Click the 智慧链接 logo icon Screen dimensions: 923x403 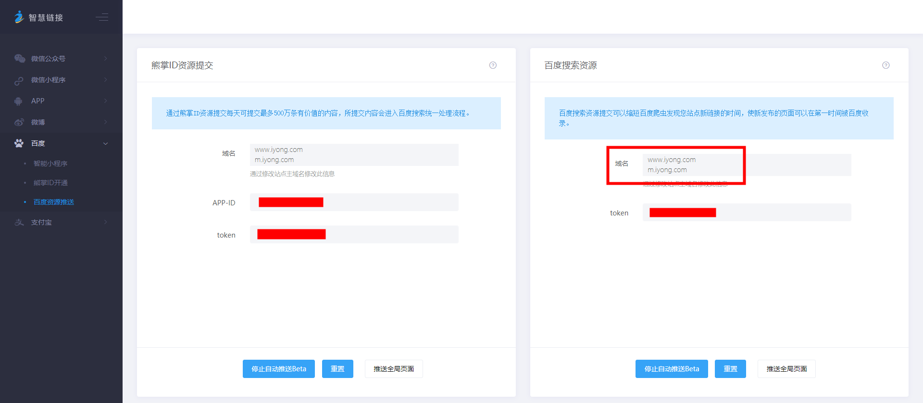(x=19, y=17)
